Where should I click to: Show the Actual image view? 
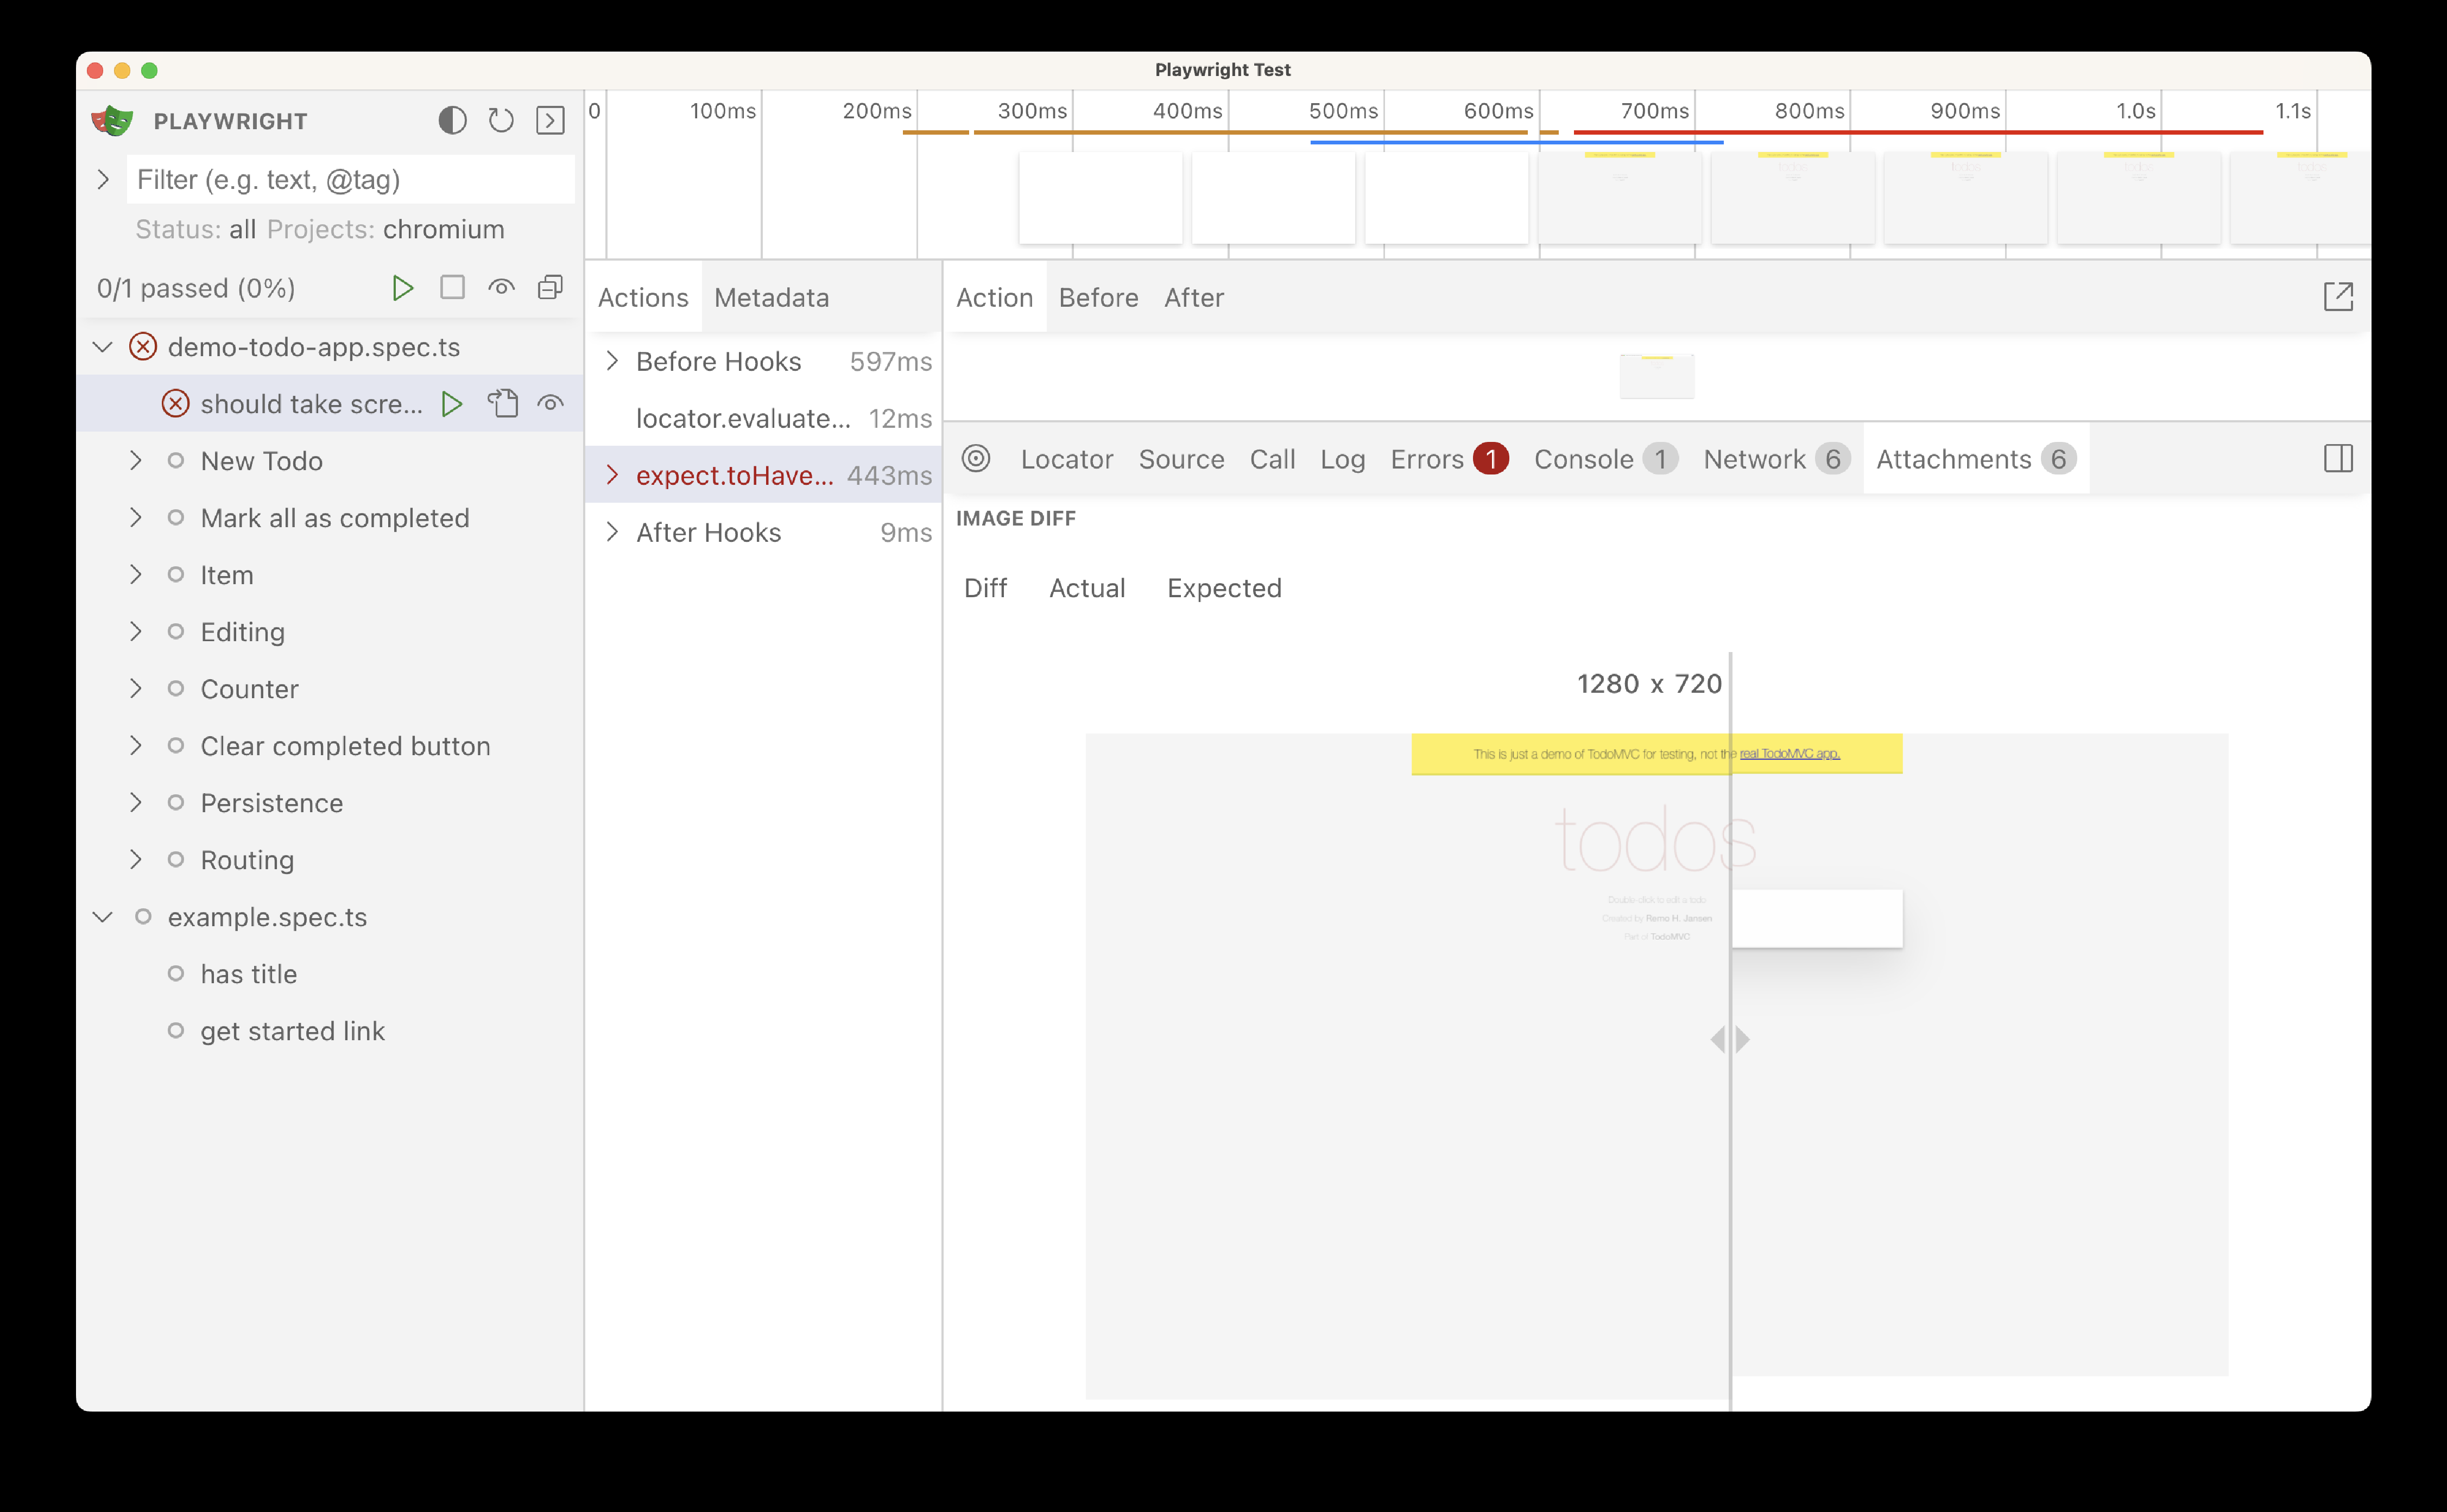pyautogui.click(x=1087, y=588)
